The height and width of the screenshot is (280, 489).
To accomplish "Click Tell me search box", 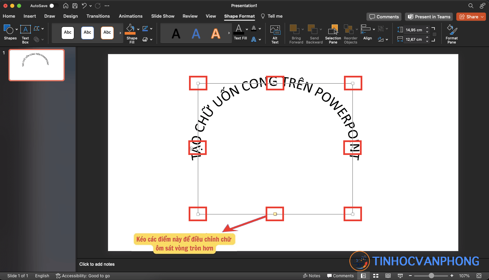I will tap(272, 16).
